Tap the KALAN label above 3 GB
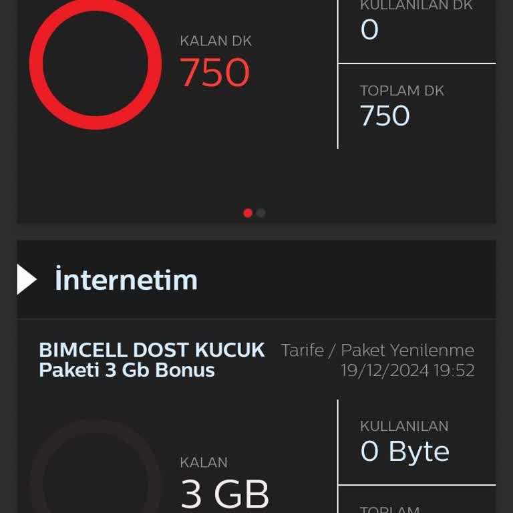513x513 pixels. (x=204, y=462)
